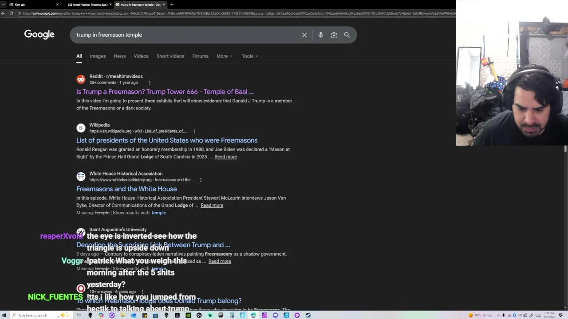Image resolution: width=568 pixels, height=319 pixels.
Task: Open 'Is Trump a Freemason? Trump Tower 666' result
Action: [165, 92]
